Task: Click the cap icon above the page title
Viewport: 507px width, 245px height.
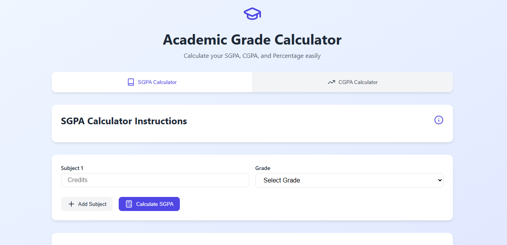Action: pos(252,13)
